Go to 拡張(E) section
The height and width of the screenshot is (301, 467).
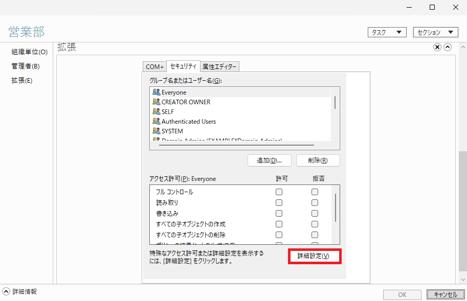22,80
